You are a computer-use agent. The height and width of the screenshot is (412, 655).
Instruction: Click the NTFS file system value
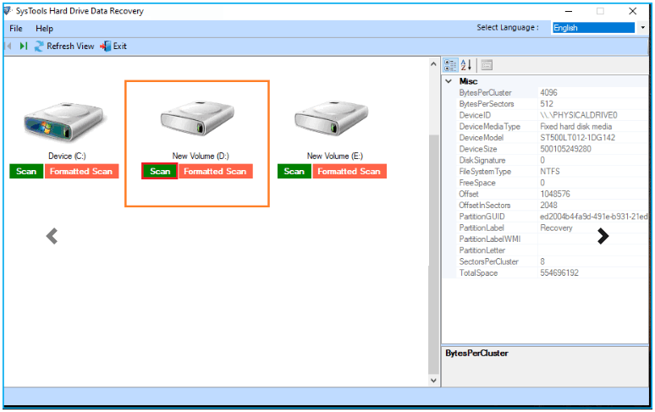point(550,172)
